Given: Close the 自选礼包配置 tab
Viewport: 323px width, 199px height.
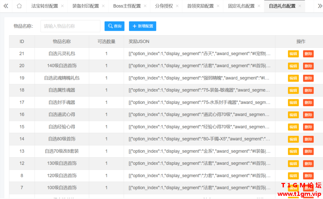Looking at the screenshot, I should (300, 6).
